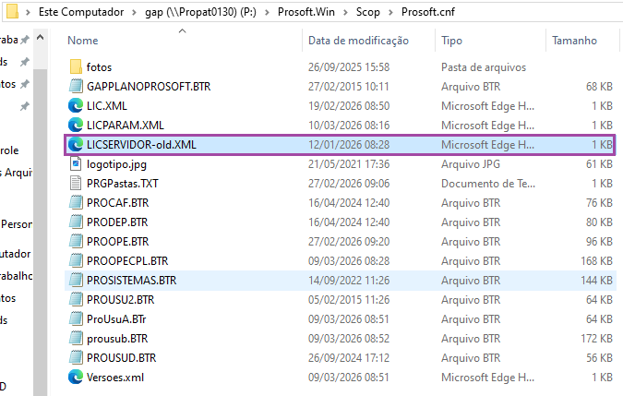Click the file icon of PRODEP.BTR
This screenshot has height=396, width=623.
76,222
